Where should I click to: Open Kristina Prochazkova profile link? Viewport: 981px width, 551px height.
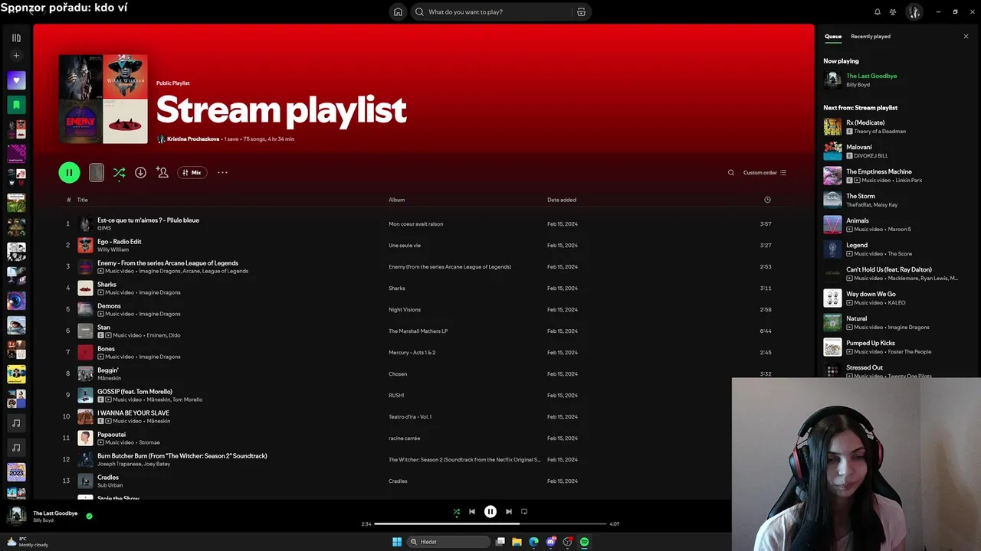click(193, 139)
